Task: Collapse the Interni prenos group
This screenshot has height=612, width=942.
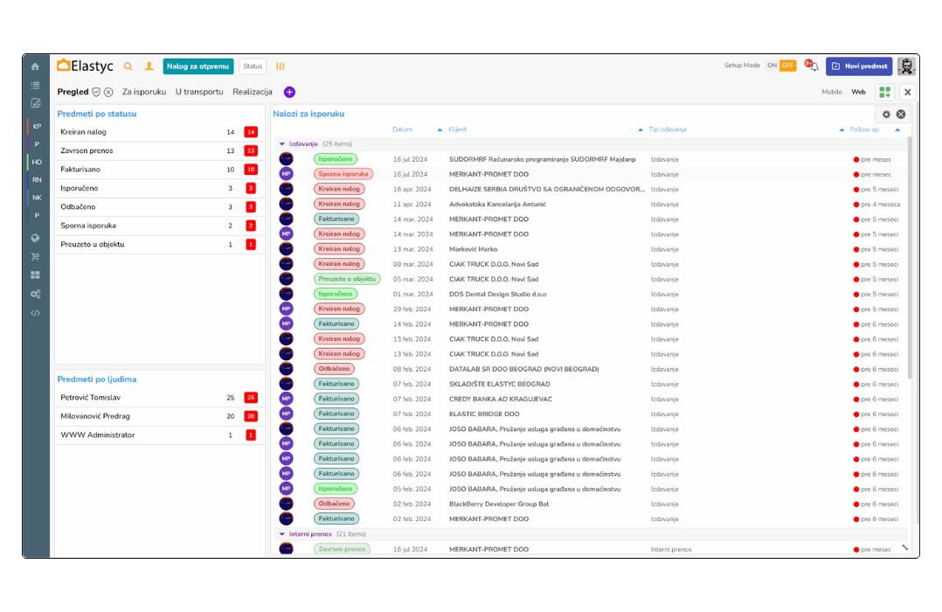Action: coord(282,534)
